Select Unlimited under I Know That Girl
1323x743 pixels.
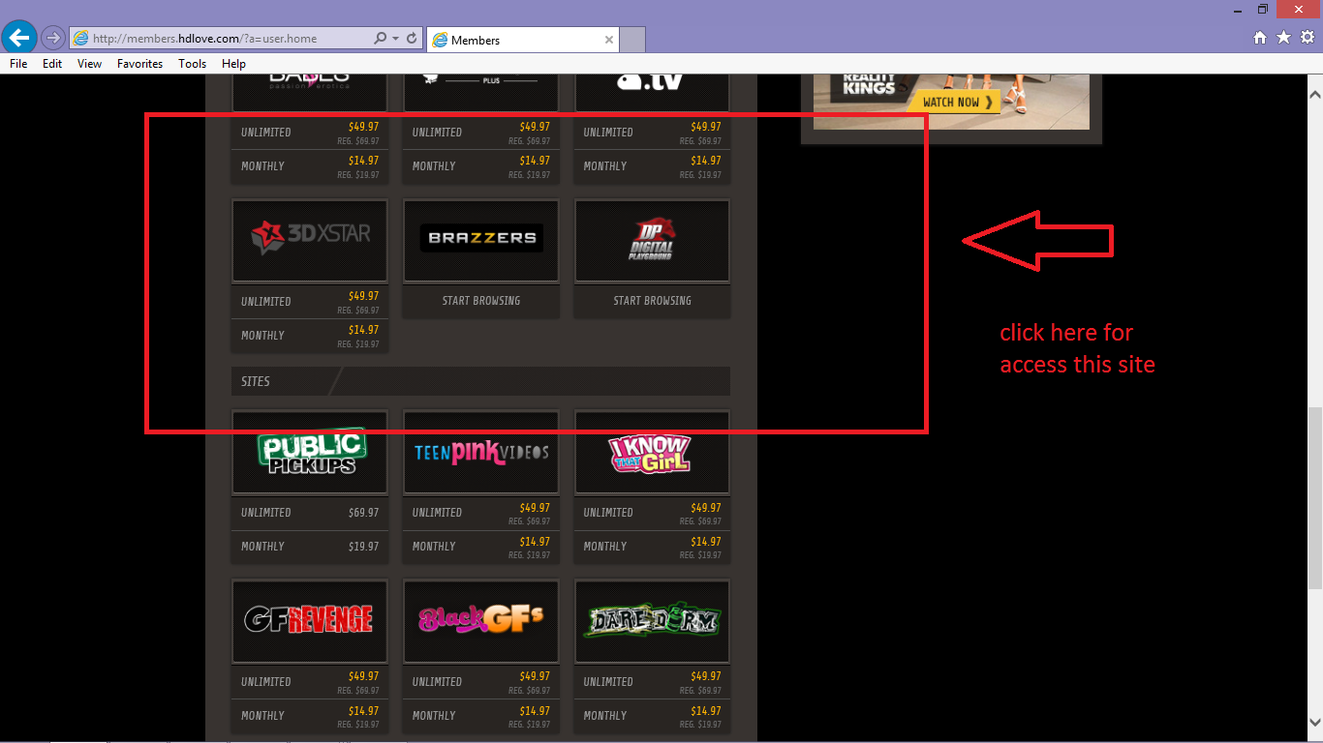pos(652,513)
